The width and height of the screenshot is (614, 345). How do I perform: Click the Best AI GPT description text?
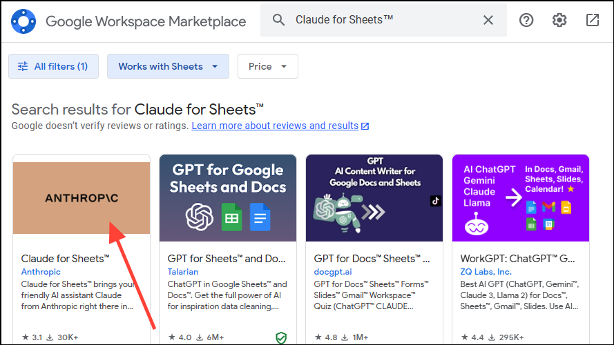pos(519,295)
